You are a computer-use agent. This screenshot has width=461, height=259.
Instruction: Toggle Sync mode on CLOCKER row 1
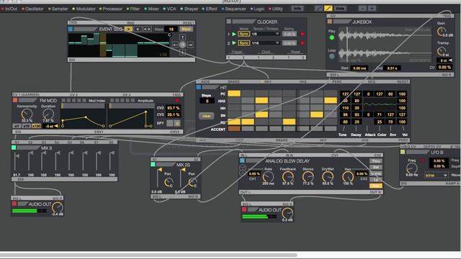coord(243,34)
